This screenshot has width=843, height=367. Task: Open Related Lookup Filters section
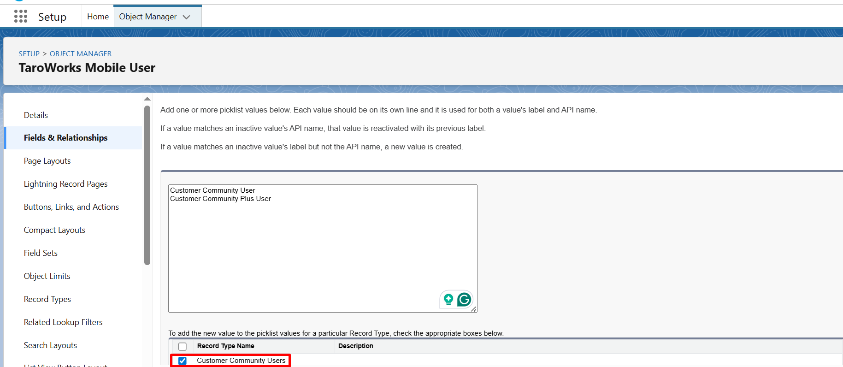tap(63, 322)
